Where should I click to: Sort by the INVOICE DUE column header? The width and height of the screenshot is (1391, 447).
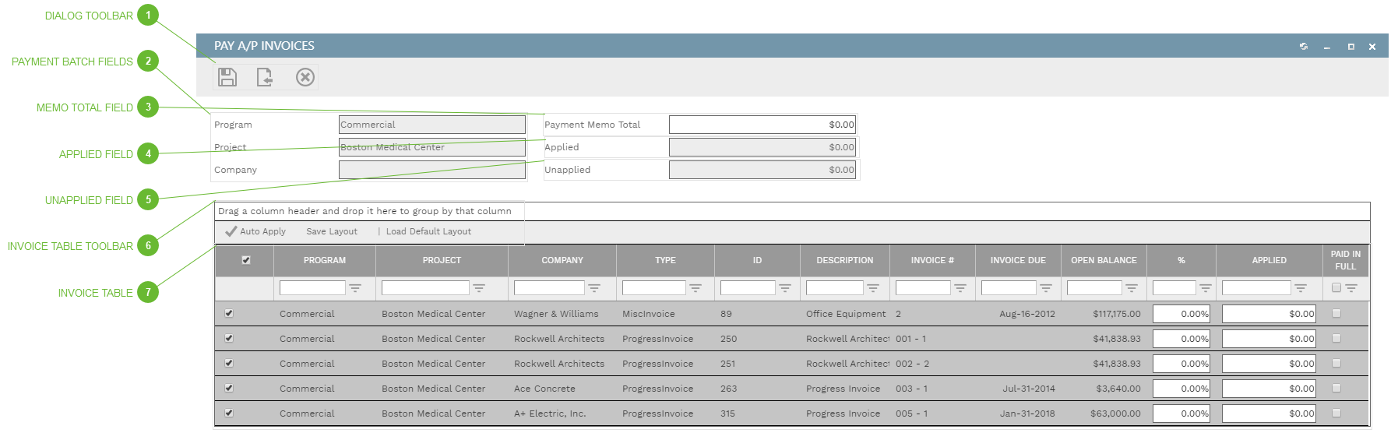[x=1018, y=260]
